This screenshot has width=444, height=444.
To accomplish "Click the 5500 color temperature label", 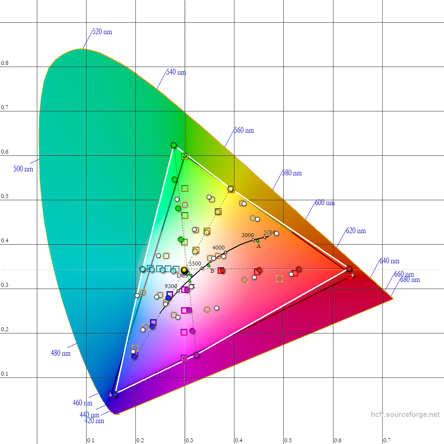I will coord(195,264).
